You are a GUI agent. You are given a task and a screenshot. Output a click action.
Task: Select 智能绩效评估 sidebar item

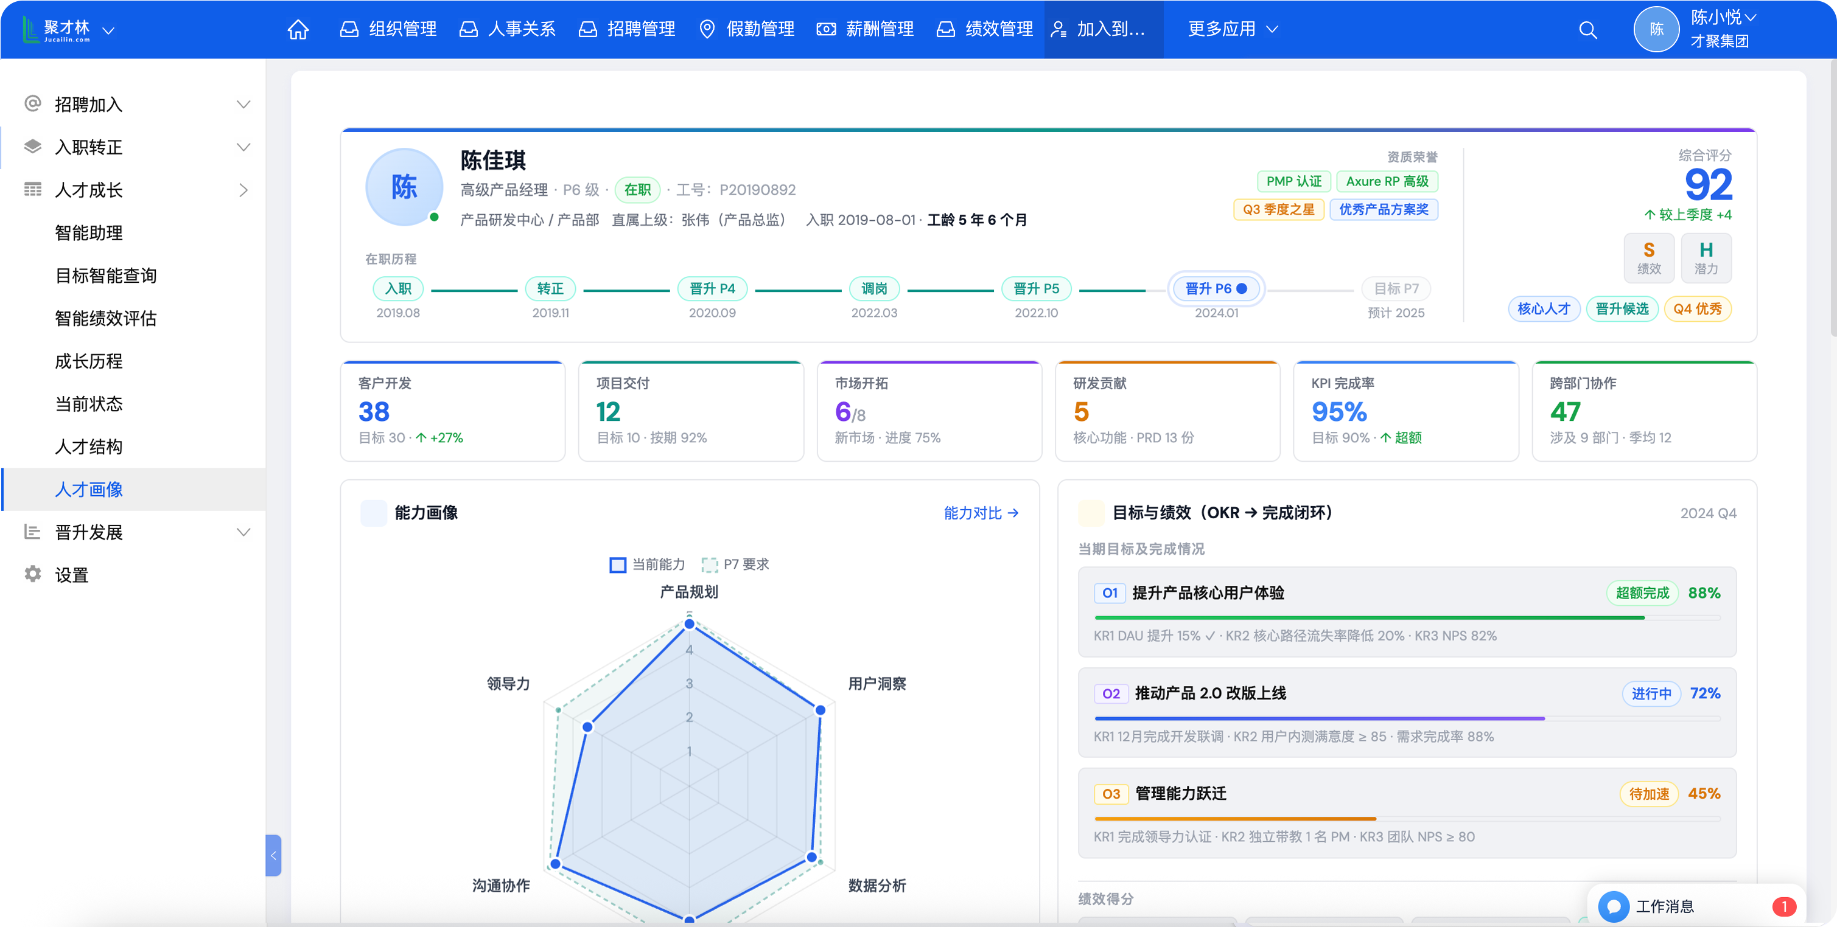107,319
